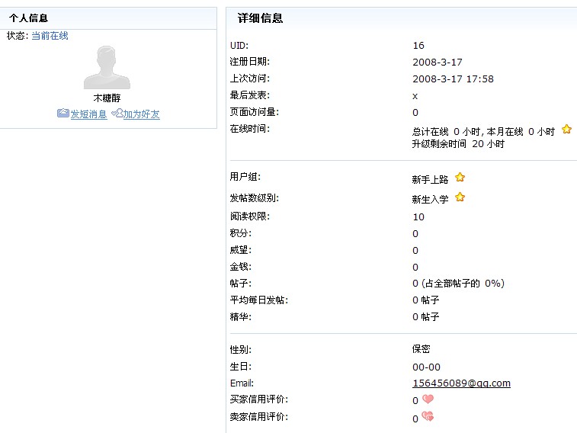
Task: Click the envelope icon beside 发短消息
Action: coord(63,114)
